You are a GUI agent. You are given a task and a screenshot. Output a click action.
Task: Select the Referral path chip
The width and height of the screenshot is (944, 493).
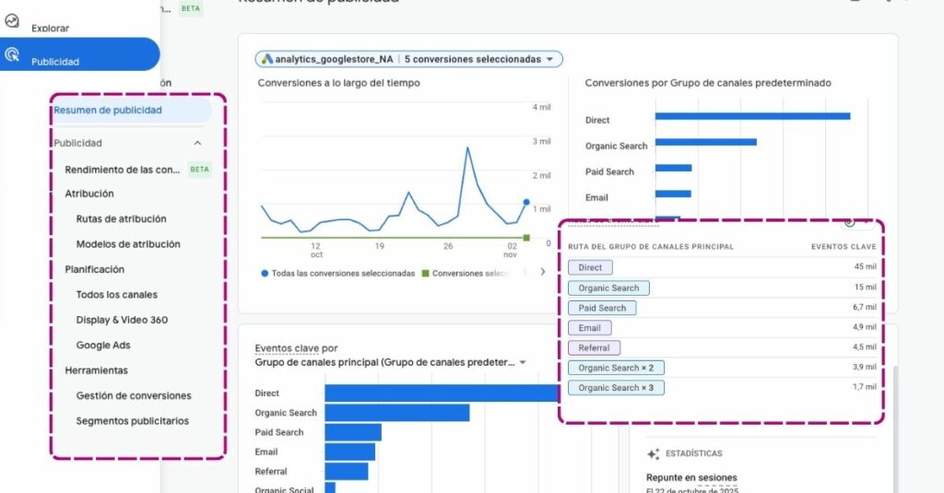(594, 348)
